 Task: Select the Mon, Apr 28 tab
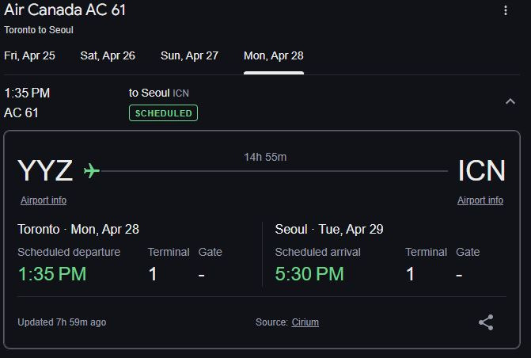pos(273,55)
